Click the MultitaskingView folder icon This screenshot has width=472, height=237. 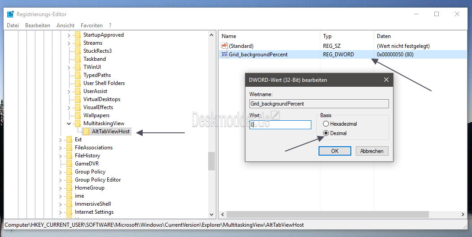coord(78,123)
